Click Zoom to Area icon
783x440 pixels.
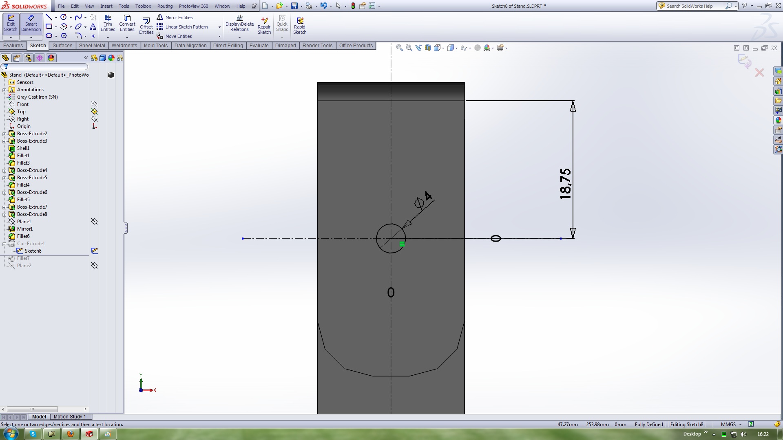409,48
